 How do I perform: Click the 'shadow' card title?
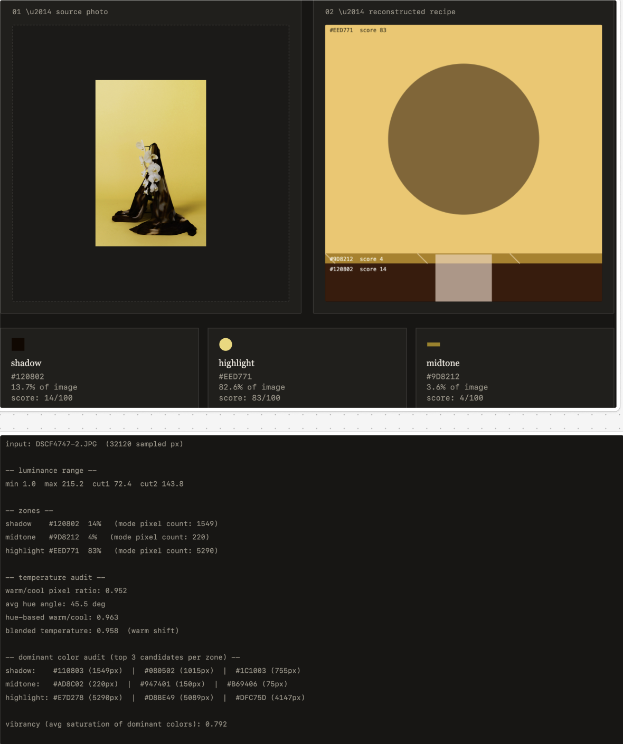point(26,363)
